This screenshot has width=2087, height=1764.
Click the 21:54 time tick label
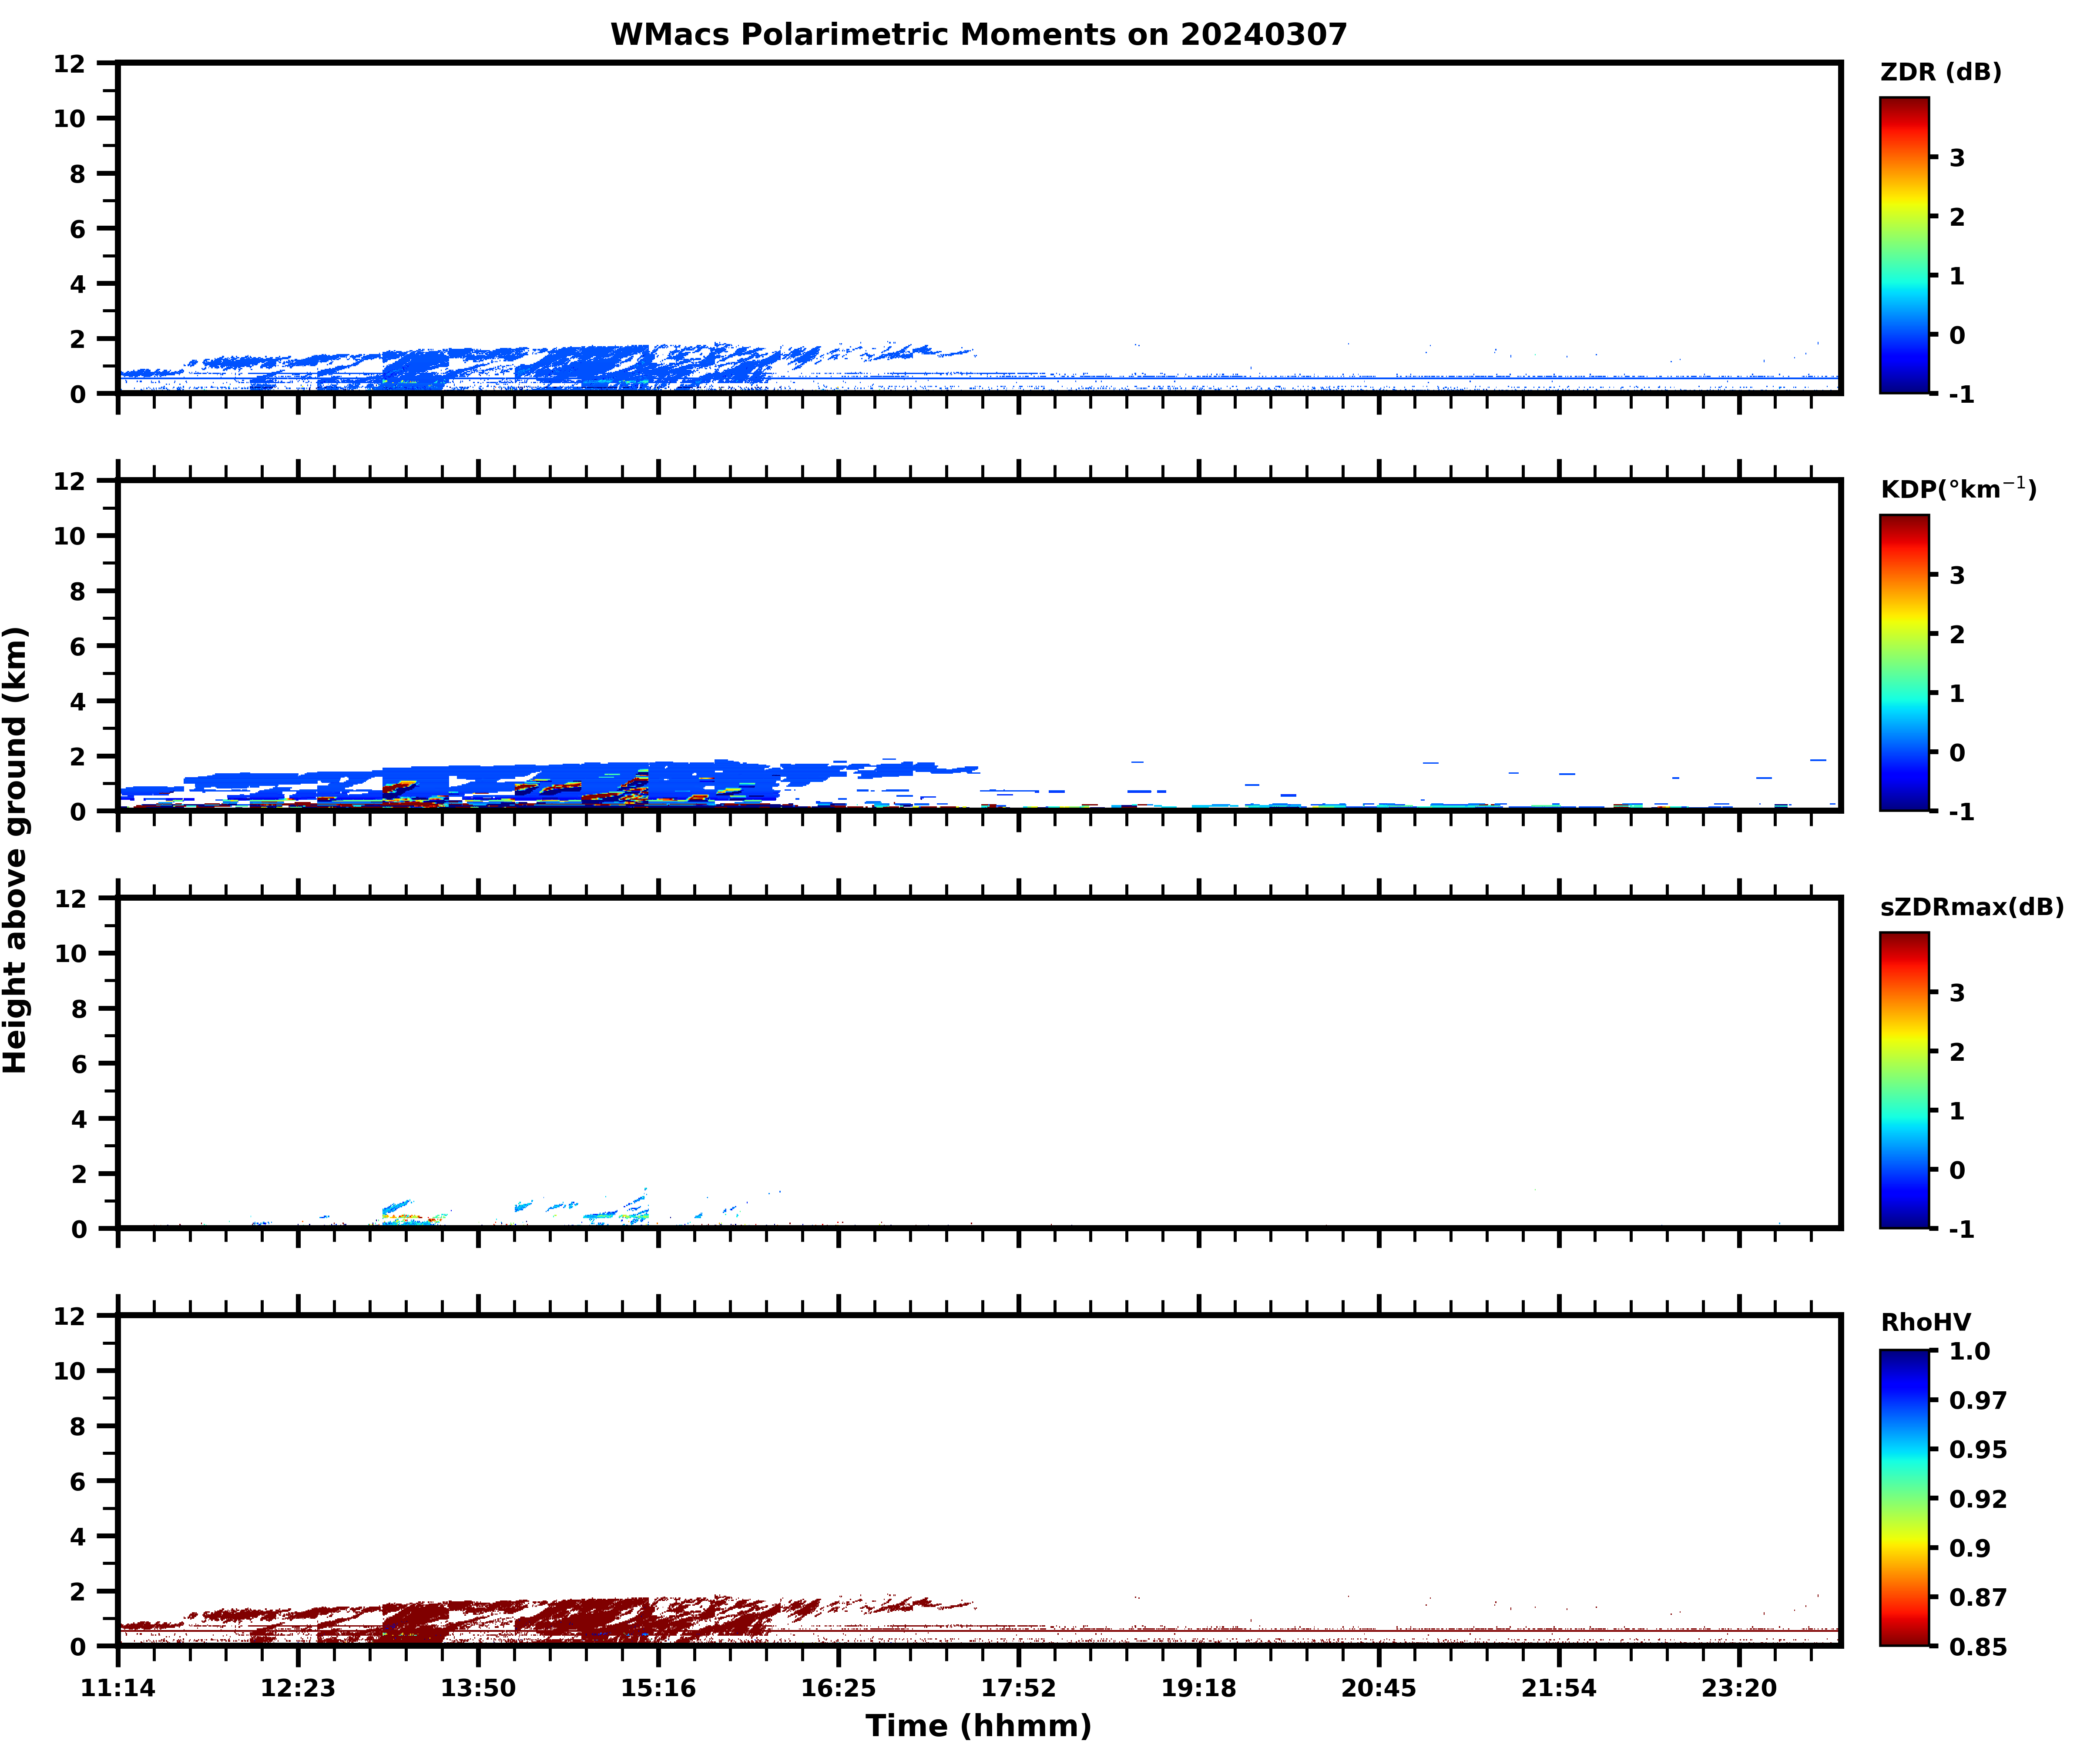(x=1559, y=1688)
